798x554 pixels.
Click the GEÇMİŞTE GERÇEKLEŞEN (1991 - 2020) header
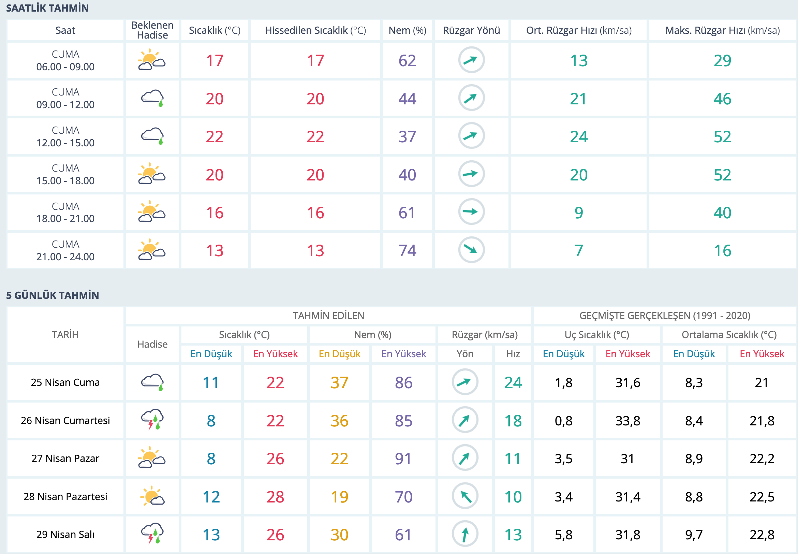(x=664, y=316)
